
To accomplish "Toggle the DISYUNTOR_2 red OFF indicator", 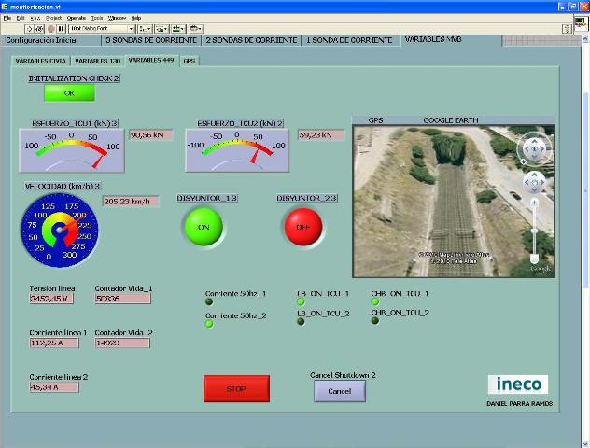I will (303, 227).
